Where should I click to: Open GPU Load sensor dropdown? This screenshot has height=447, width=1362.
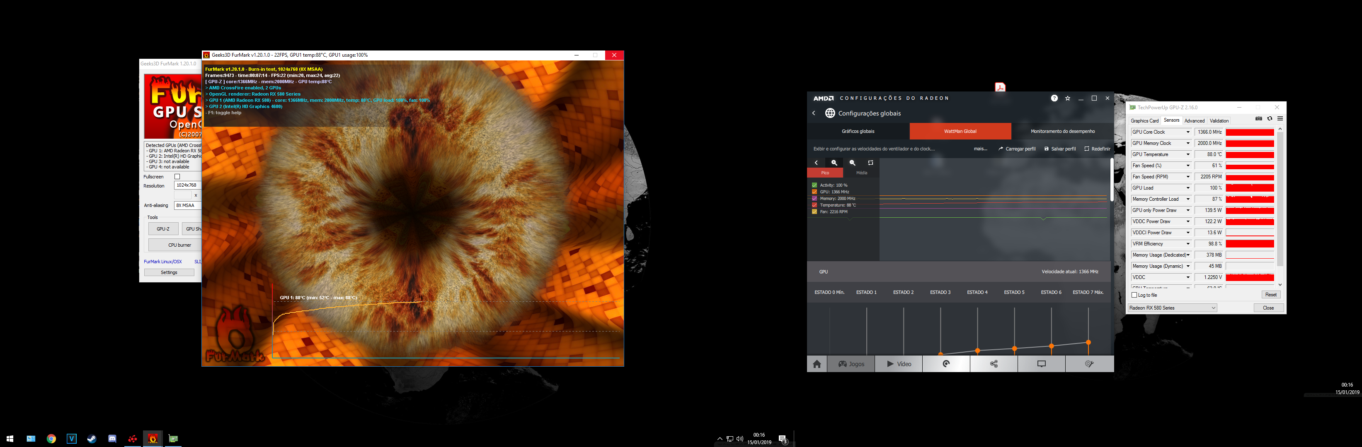point(1188,188)
